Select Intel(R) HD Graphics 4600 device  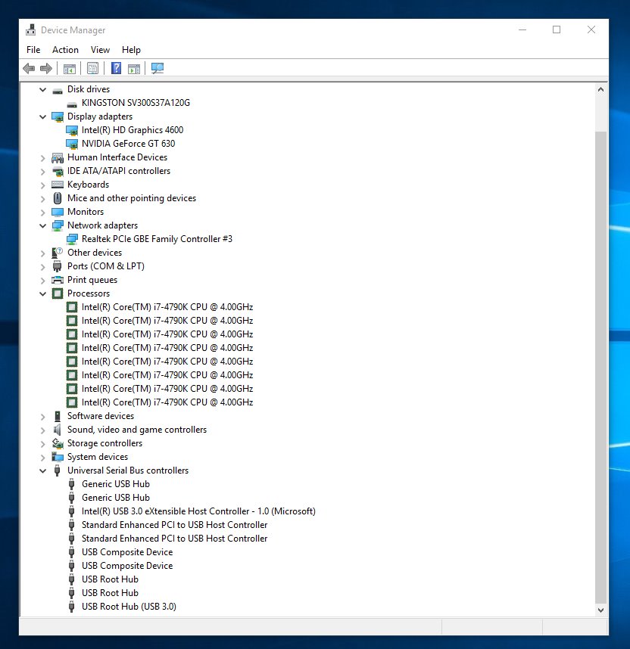[x=132, y=130]
